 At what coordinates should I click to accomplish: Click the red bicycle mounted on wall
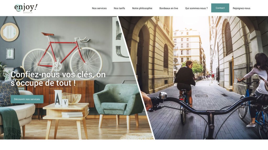tap(62, 54)
